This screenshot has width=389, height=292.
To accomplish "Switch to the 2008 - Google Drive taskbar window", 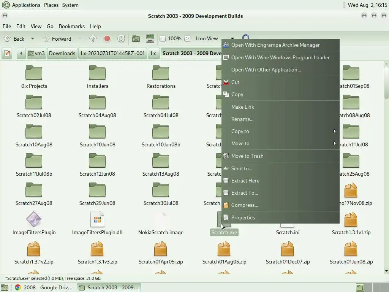I will tap(44, 287).
